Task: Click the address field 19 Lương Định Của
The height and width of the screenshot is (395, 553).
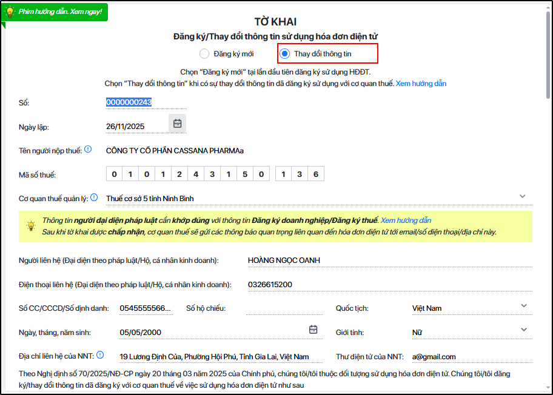Action: coord(221,357)
